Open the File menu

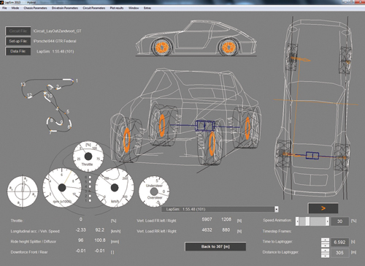point(4,8)
